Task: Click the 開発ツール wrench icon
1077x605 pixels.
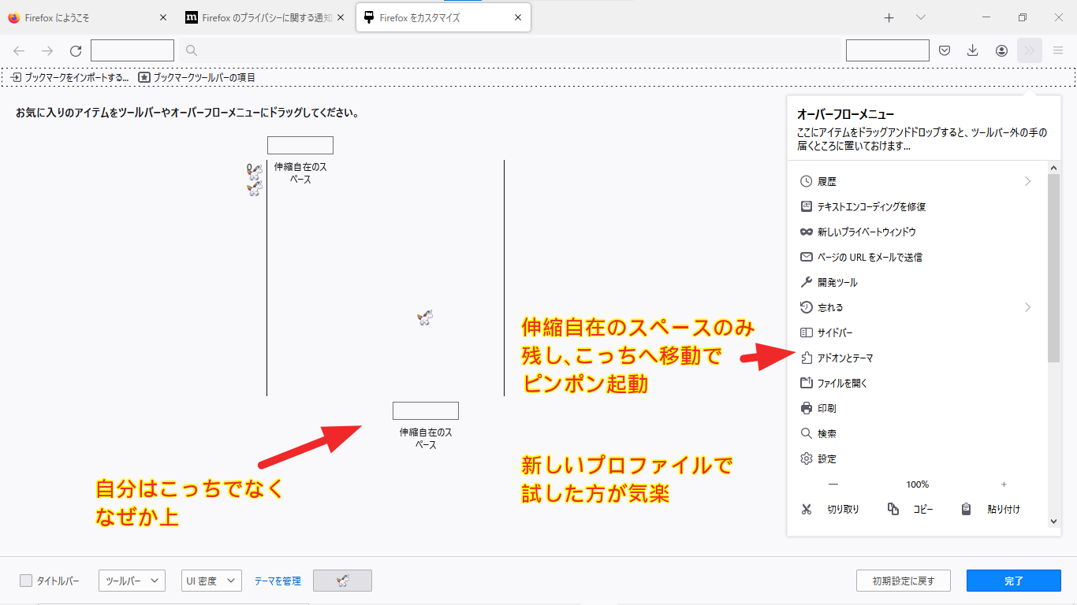Action: [806, 282]
